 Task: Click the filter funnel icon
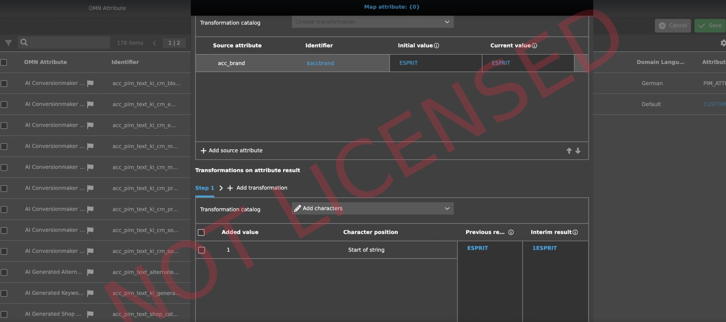point(8,43)
